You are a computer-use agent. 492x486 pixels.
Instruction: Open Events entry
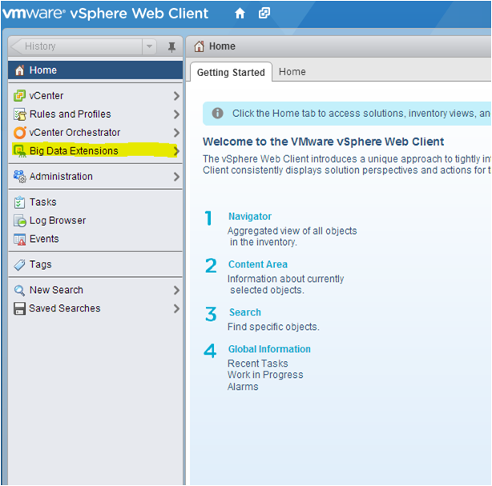coord(95,239)
